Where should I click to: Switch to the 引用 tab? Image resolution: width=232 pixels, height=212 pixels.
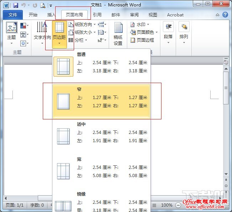tap(97, 15)
